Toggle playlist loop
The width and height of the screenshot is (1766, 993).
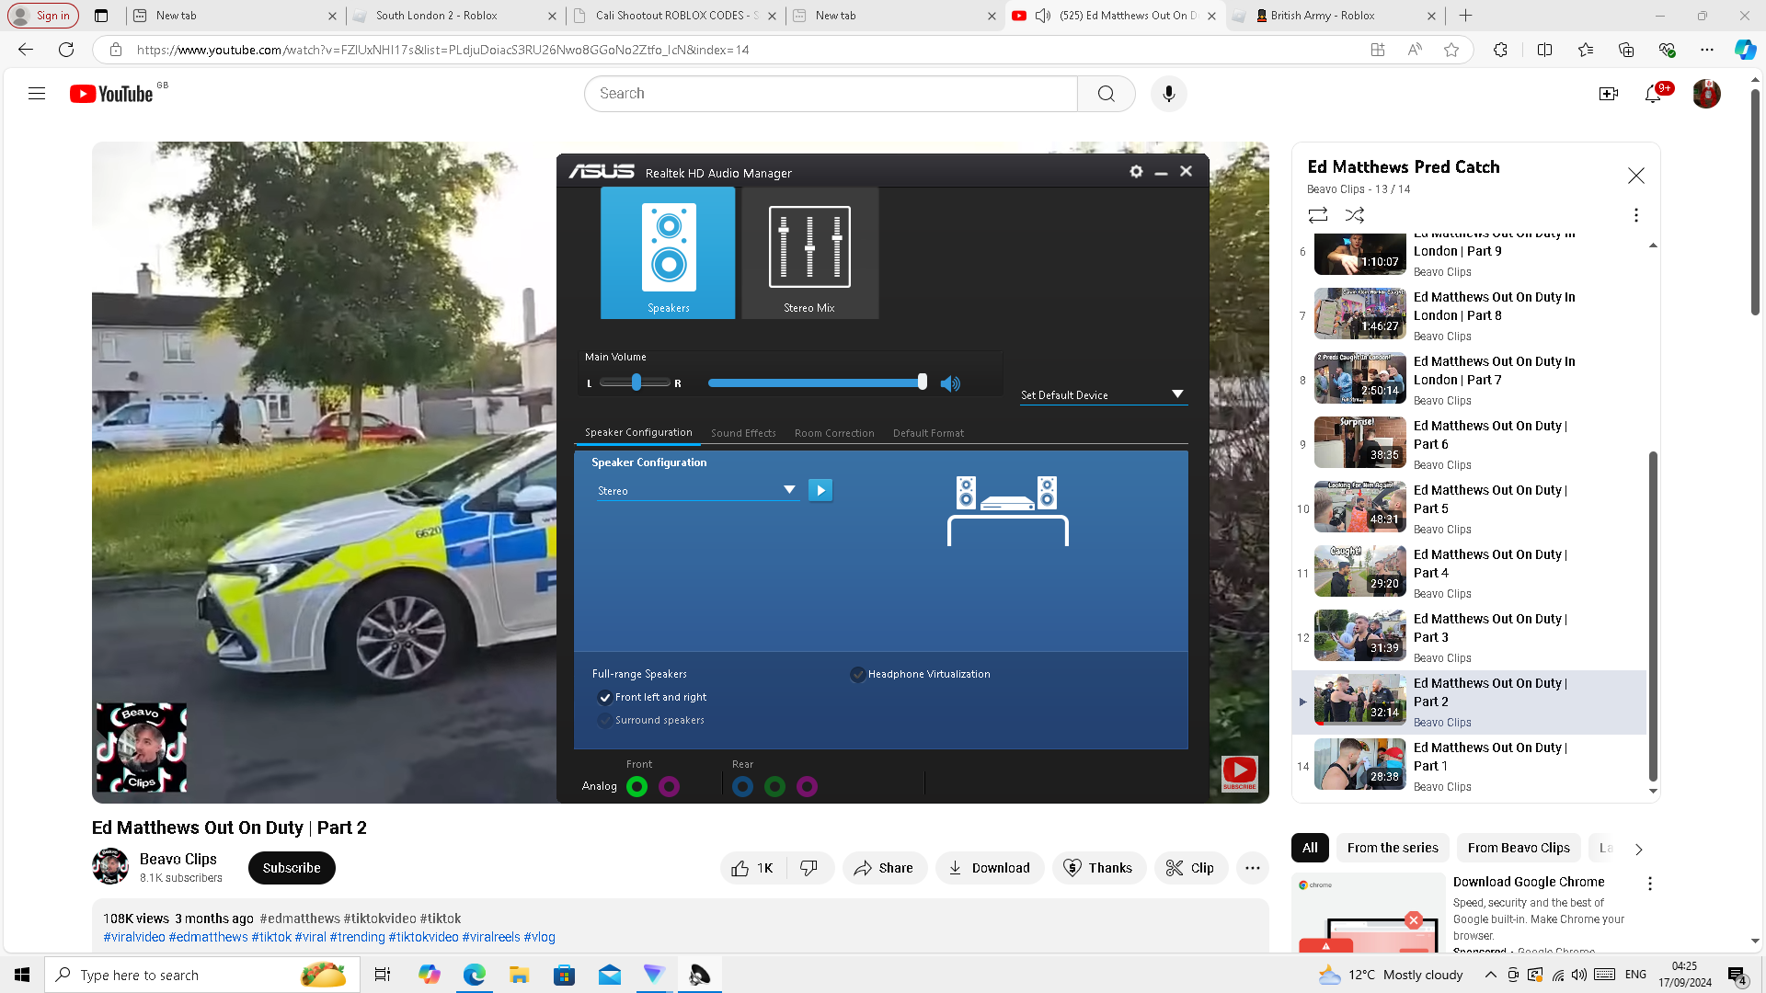[1318, 215]
